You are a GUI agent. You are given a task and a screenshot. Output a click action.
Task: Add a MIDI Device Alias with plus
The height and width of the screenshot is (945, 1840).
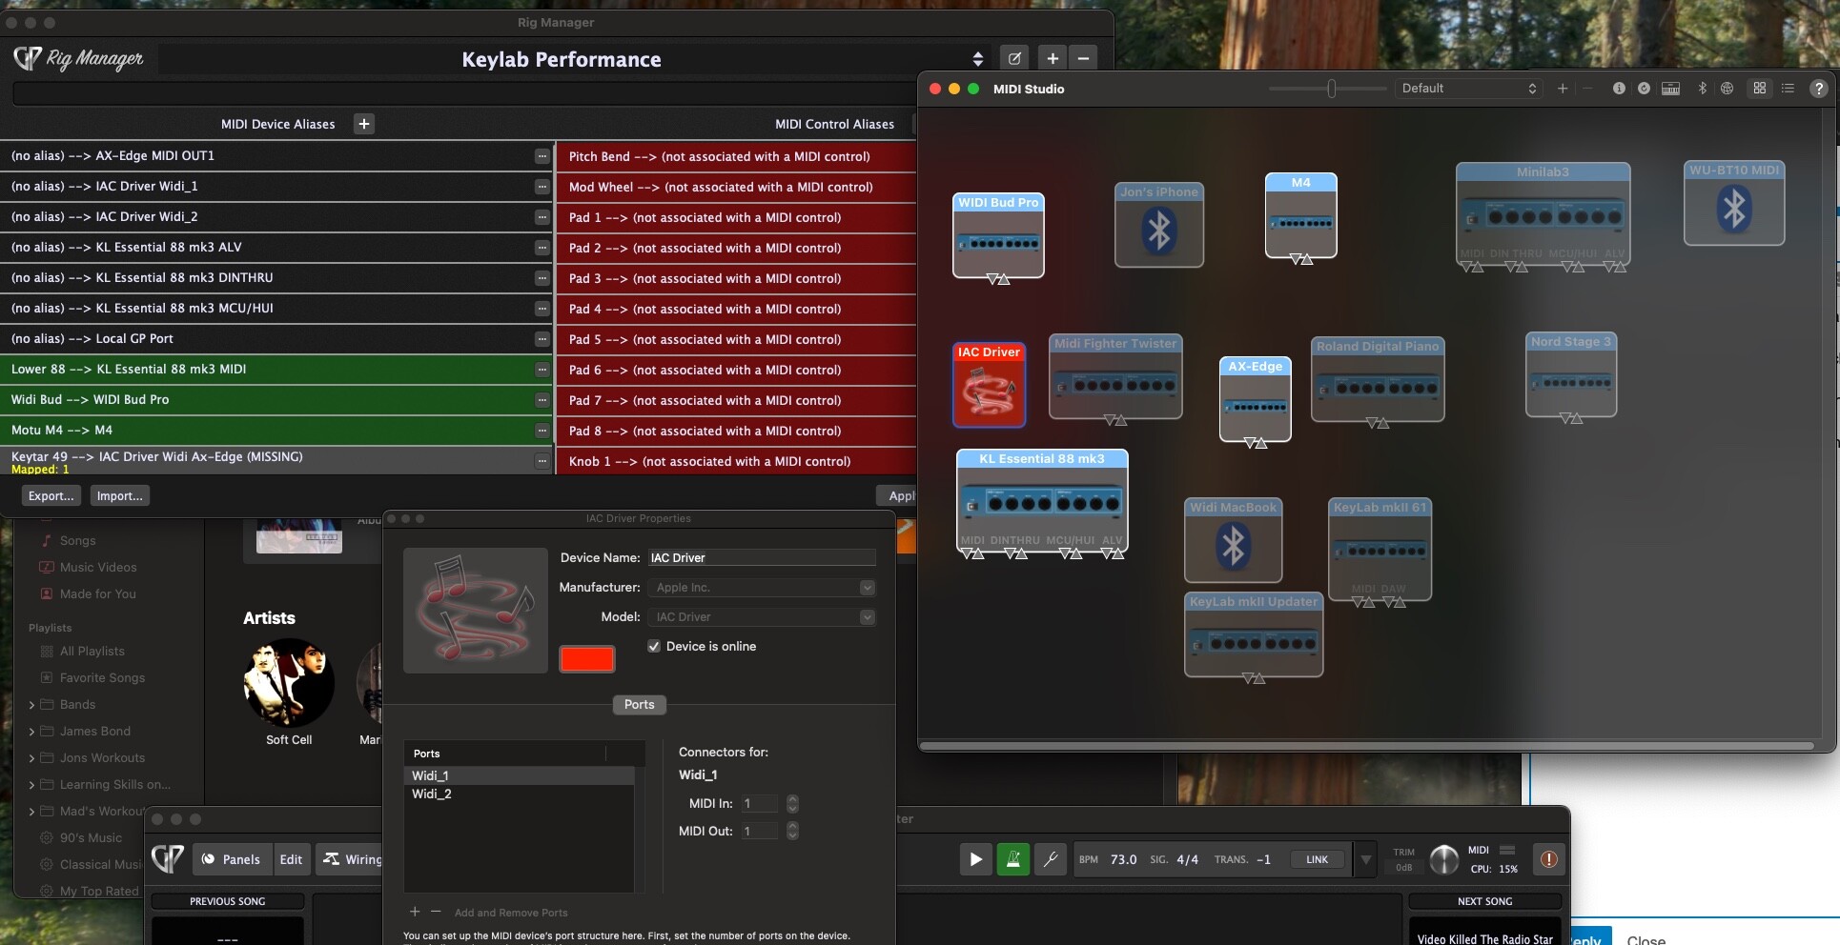(x=364, y=124)
